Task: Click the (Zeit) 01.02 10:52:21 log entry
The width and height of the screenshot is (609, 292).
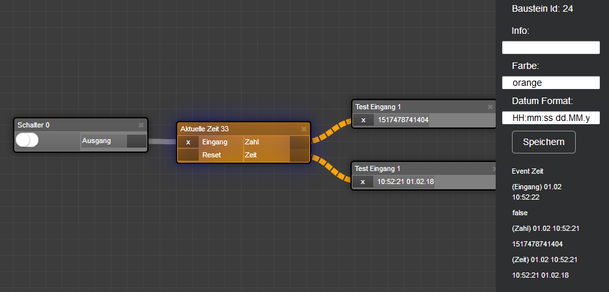Action: tap(545, 259)
